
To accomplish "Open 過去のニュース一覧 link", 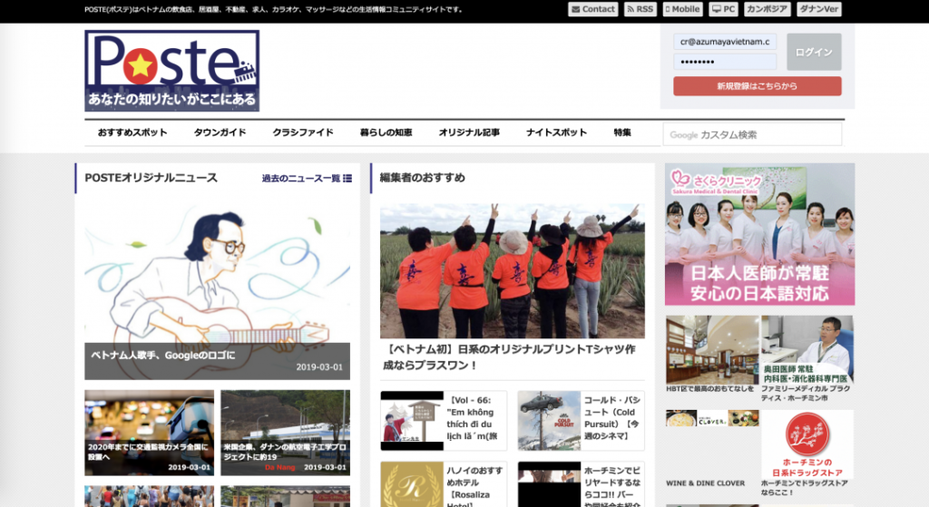I will 301,179.
